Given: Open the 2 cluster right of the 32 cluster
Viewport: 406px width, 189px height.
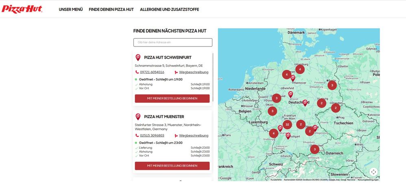Looking at the screenshot, I should (301, 125).
